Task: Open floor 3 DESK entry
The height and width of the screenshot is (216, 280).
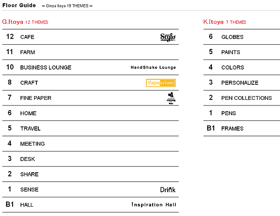Action: (91, 159)
